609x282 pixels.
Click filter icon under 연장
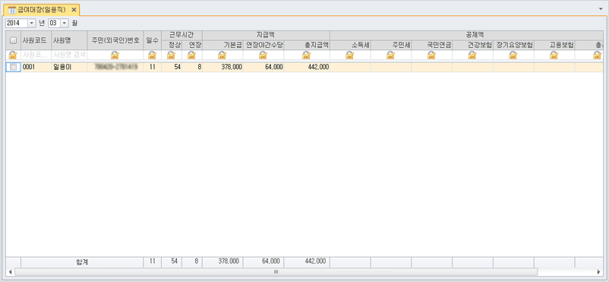tap(192, 55)
